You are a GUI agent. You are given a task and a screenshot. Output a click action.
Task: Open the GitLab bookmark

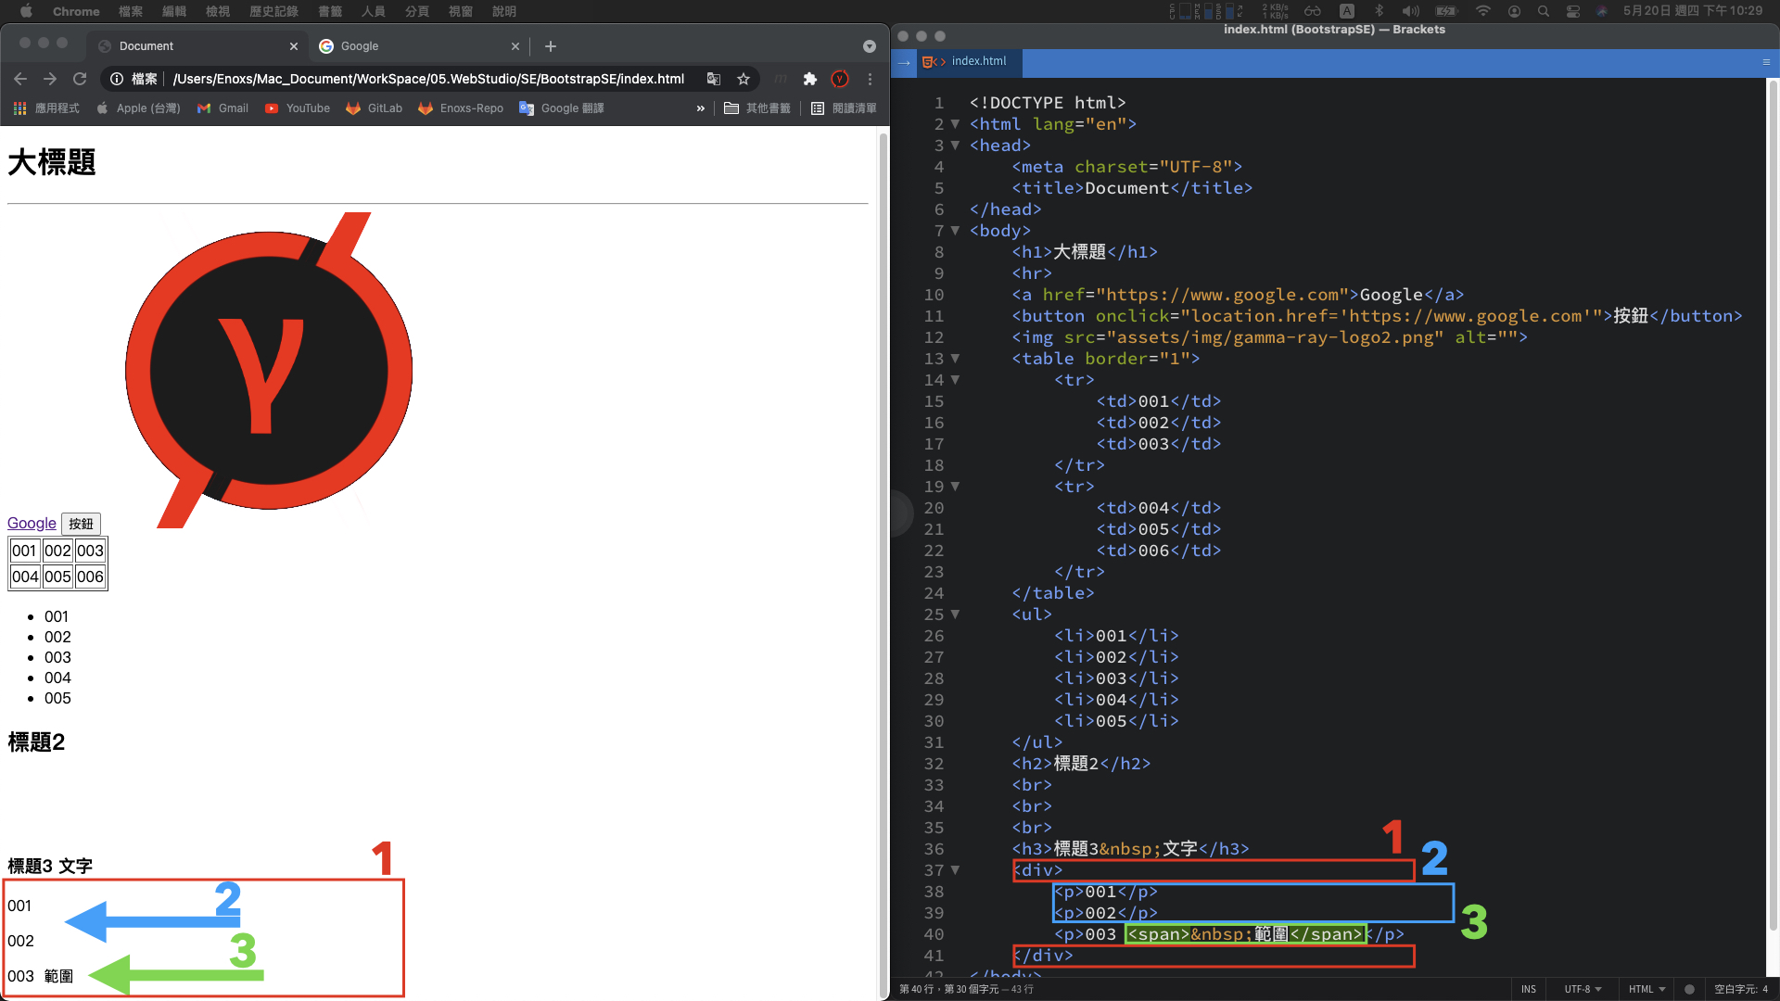click(375, 108)
